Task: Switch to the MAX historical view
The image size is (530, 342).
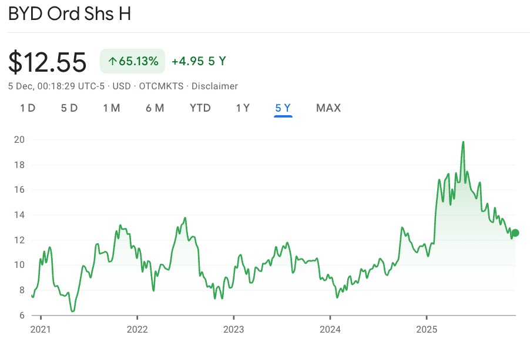Action: [328, 108]
